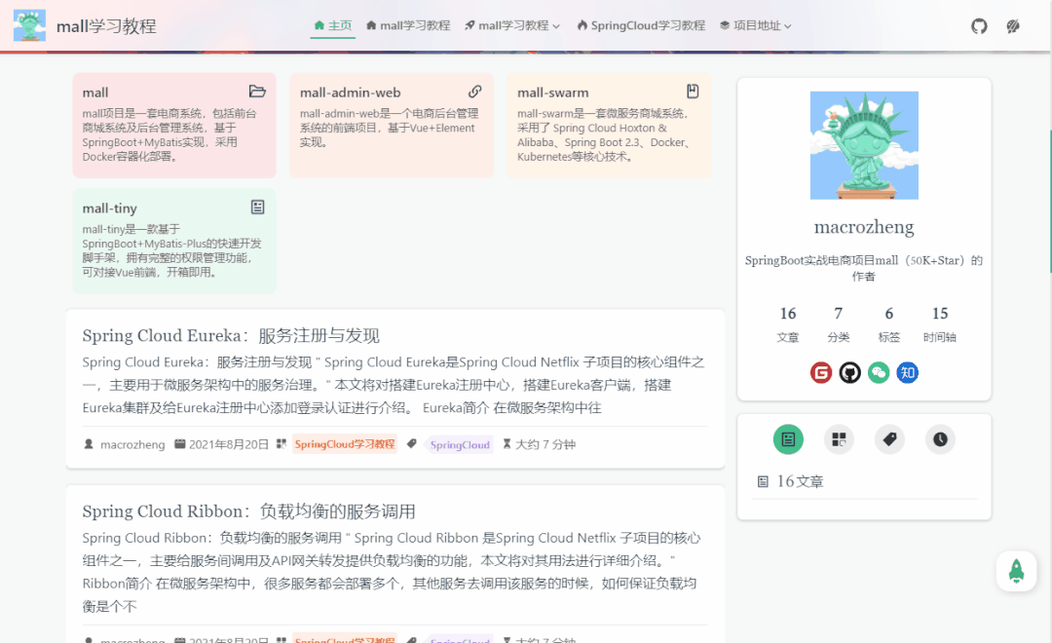This screenshot has height=643, width=1052.
Task: Click the macrozheng profile avatar image
Action: (864, 145)
